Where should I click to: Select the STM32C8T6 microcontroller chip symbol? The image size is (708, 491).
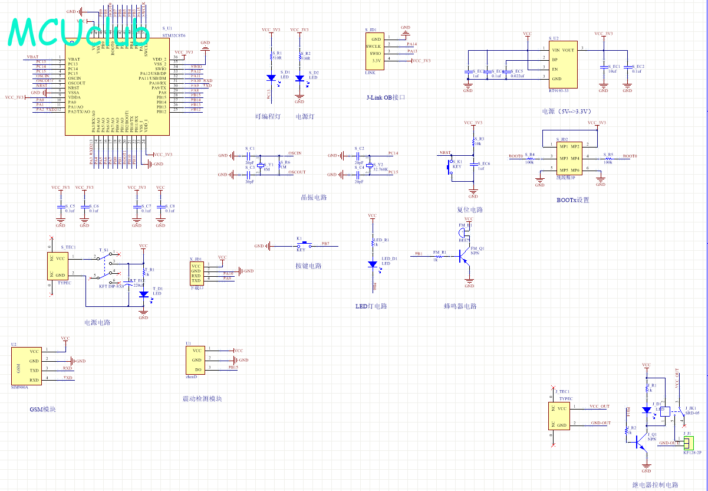pos(118,87)
